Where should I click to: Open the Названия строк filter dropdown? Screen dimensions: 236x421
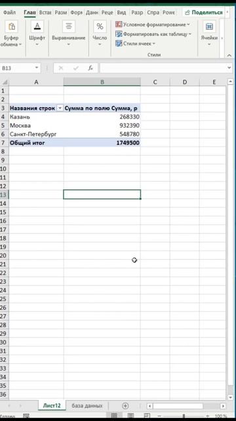click(60, 108)
